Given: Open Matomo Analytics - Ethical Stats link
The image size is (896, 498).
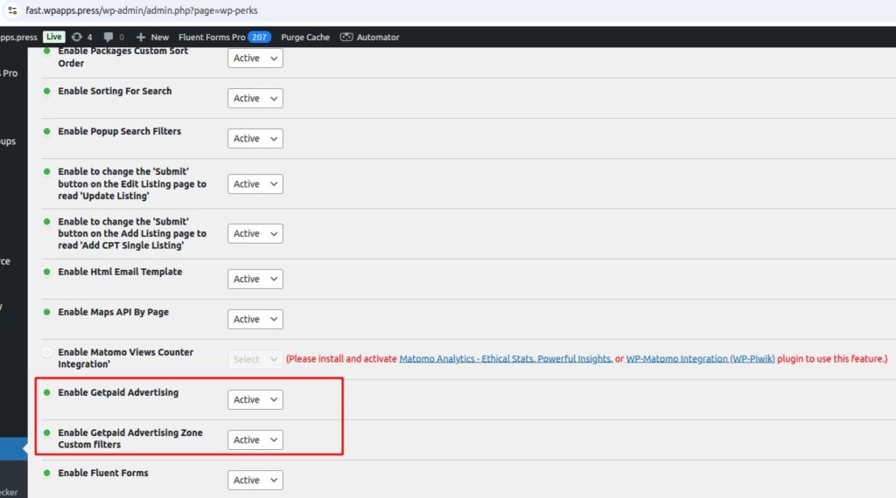Looking at the screenshot, I should pos(505,359).
